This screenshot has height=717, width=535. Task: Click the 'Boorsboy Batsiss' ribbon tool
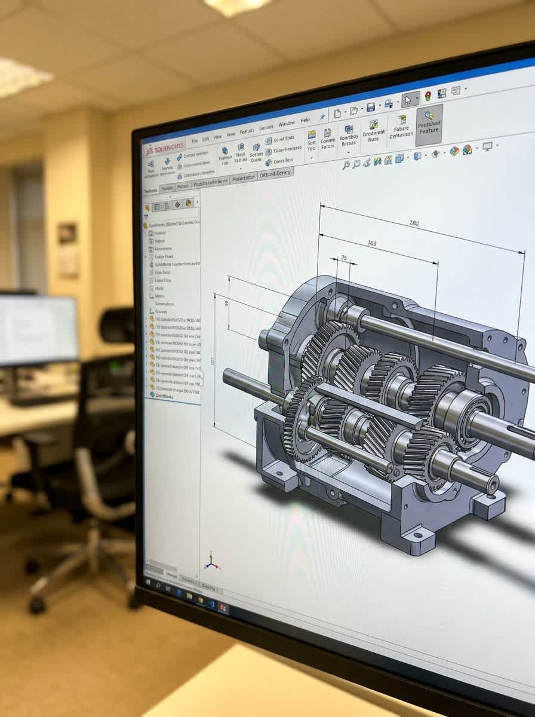pos(349,136)
